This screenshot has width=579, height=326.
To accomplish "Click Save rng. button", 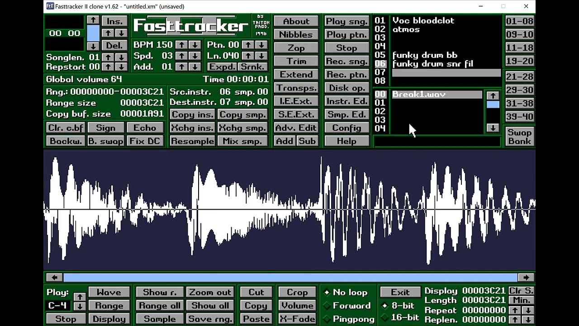I will click(x=210, y=319).
